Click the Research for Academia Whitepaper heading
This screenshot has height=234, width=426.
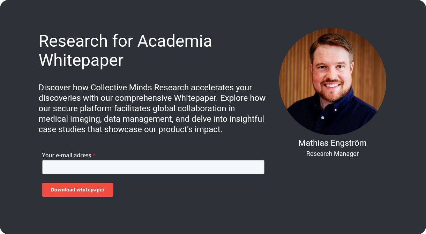pos(125,51)
